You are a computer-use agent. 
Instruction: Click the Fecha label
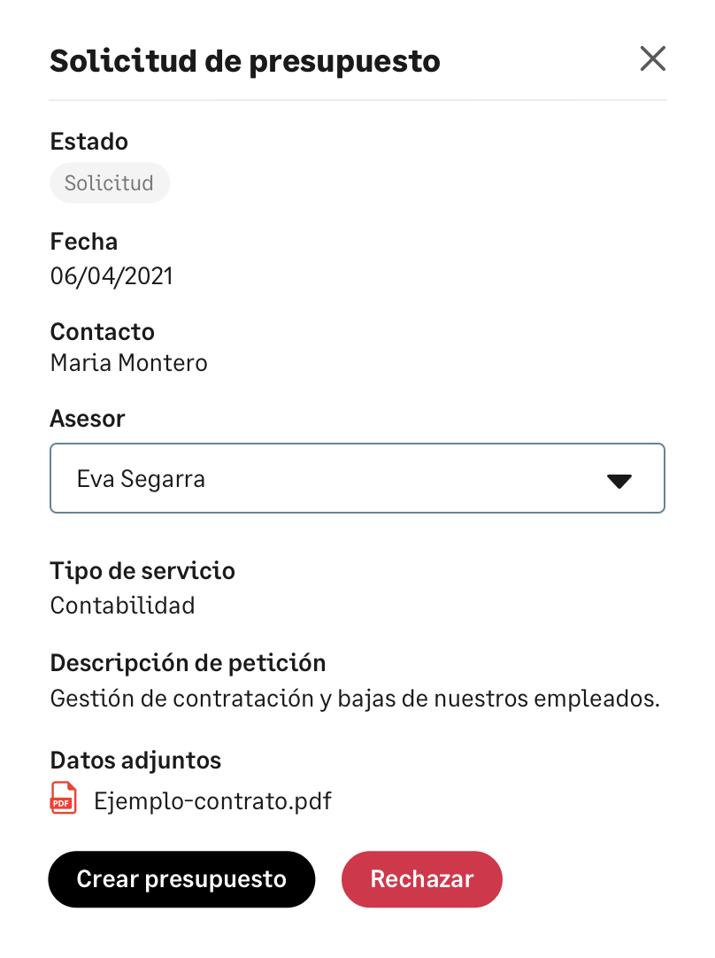(x=84, y=242)
